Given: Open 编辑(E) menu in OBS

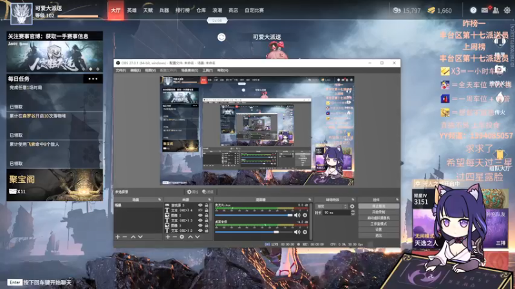Looking at the screenshot, I should (x=135, y=71).
